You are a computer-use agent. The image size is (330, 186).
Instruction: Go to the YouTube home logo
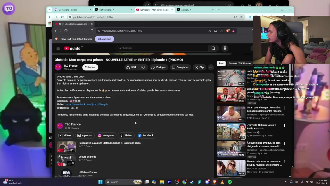72,48
